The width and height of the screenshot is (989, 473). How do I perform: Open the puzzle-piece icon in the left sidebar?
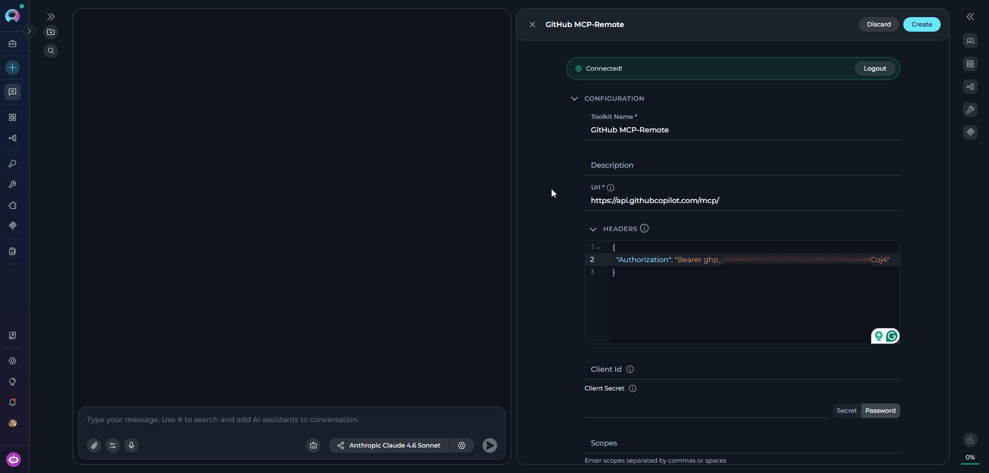click(12, 205)
